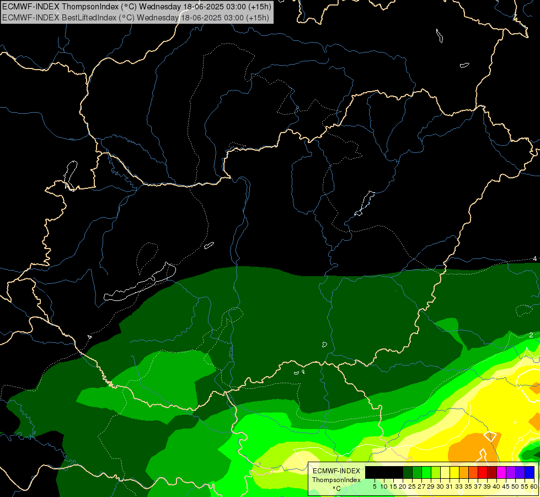The width and height of the screenshot is (540, 497).
Task: Choose the orange-red 35–37 legend swatch
Action: tap(473, 472)
